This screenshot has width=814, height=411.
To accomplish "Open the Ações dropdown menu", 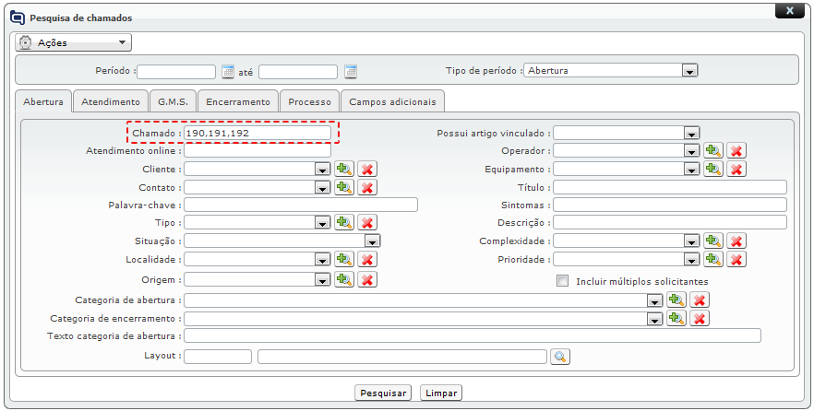I will 73,42.
